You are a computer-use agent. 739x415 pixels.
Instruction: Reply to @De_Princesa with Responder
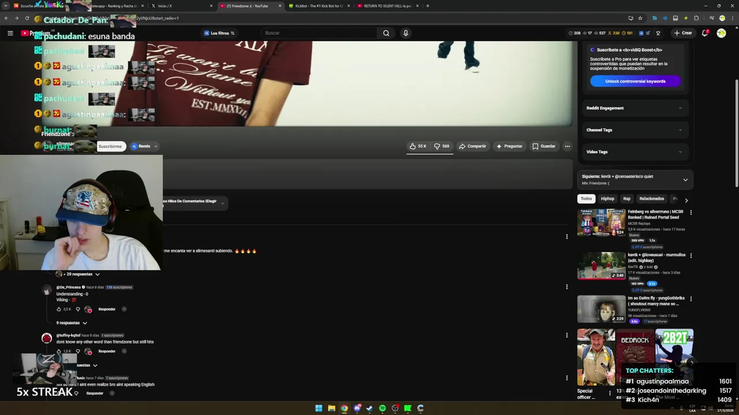[x=107, y=310]
